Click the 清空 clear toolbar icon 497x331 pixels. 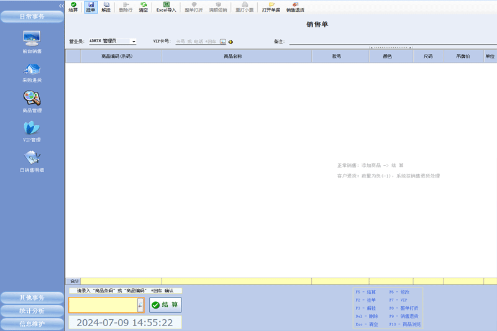pyautogui.click(x=144, y=7)
